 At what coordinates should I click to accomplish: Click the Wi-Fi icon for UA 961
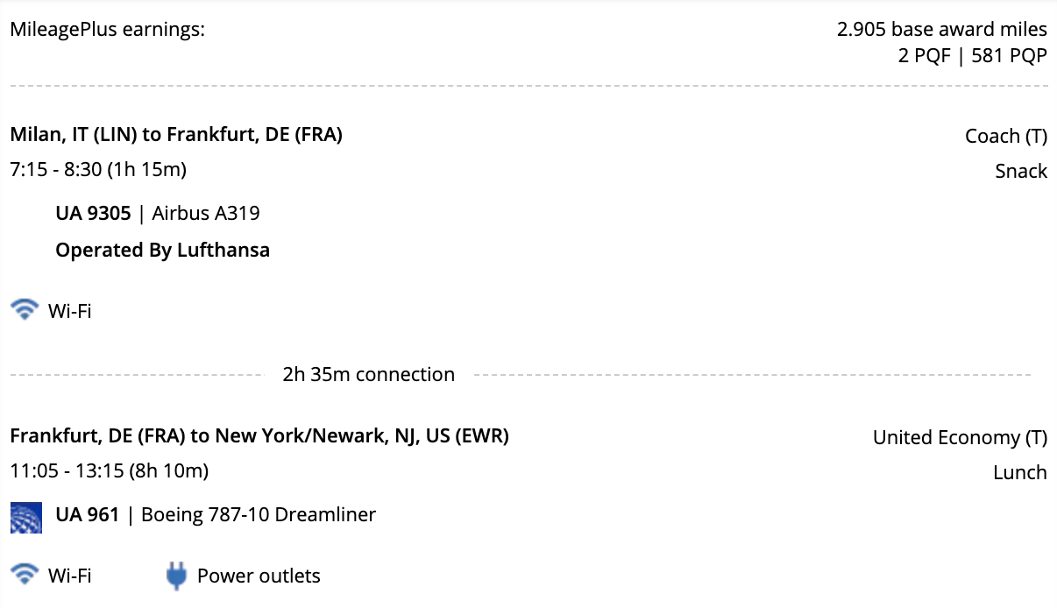pos(25,575)
